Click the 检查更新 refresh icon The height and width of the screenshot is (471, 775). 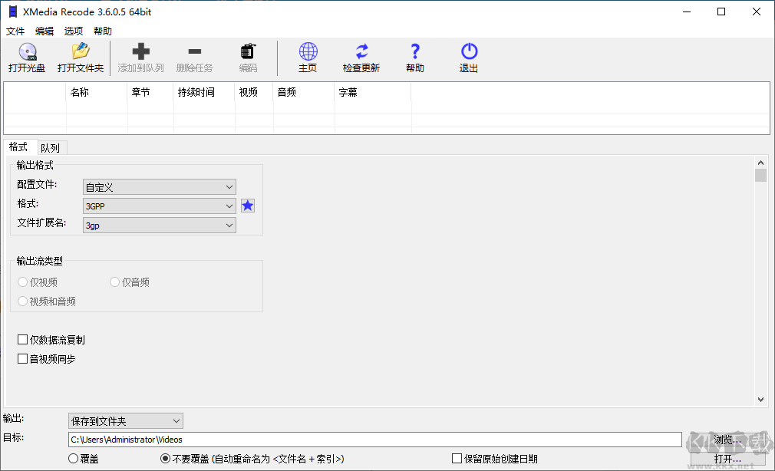(x=362, y=51)
